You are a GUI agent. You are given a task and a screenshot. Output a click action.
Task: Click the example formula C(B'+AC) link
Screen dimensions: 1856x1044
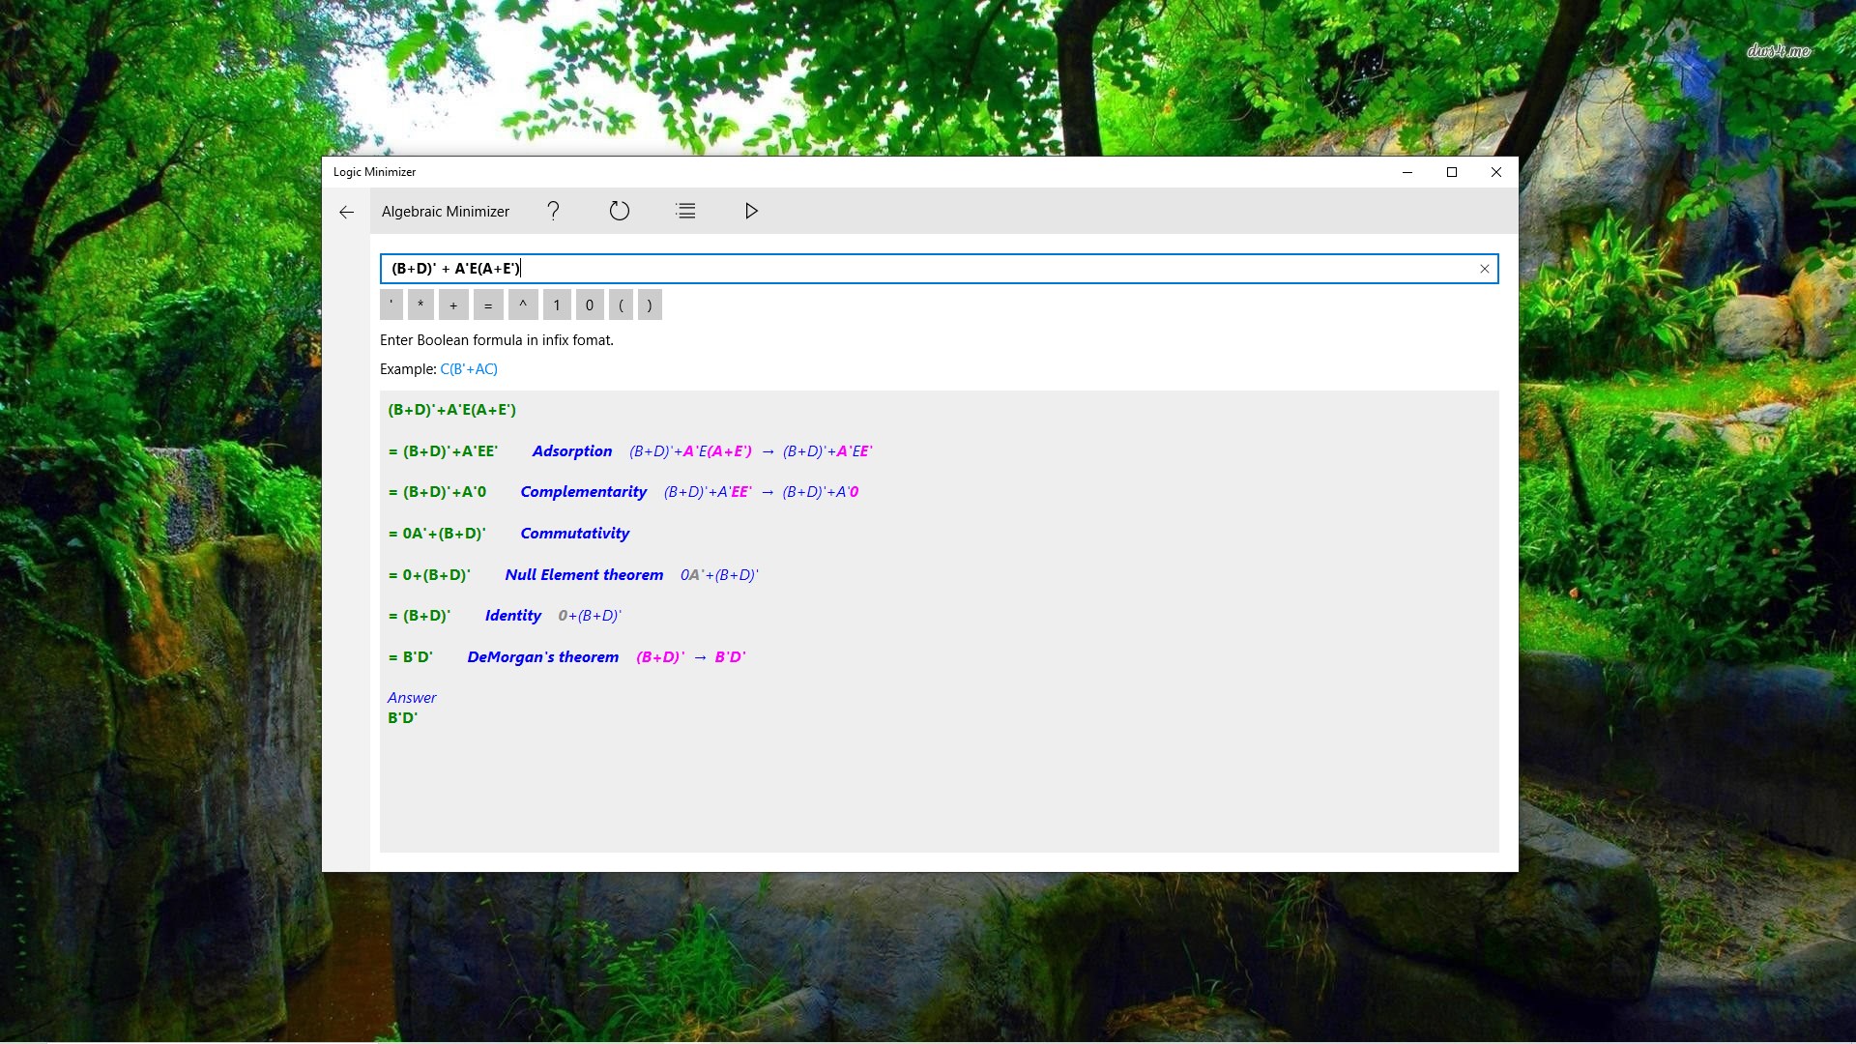[x=469, y=369]
